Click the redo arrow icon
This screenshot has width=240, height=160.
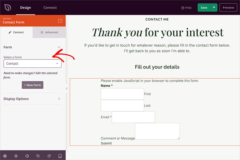(x=49, y=156)
